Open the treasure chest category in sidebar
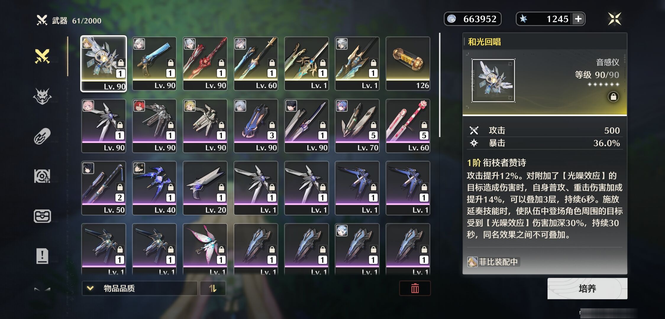The image size is (665, 319). 42,216
